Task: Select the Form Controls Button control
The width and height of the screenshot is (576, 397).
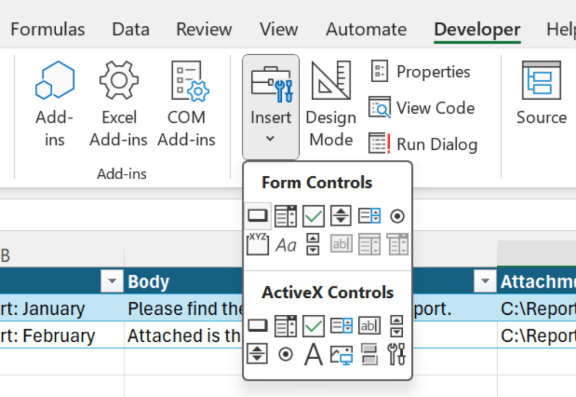Action: [258, 216]
